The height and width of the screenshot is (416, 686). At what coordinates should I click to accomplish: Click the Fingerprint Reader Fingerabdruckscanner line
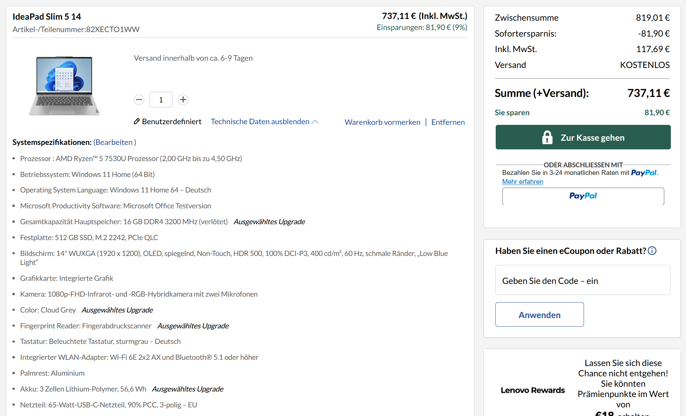86,326
